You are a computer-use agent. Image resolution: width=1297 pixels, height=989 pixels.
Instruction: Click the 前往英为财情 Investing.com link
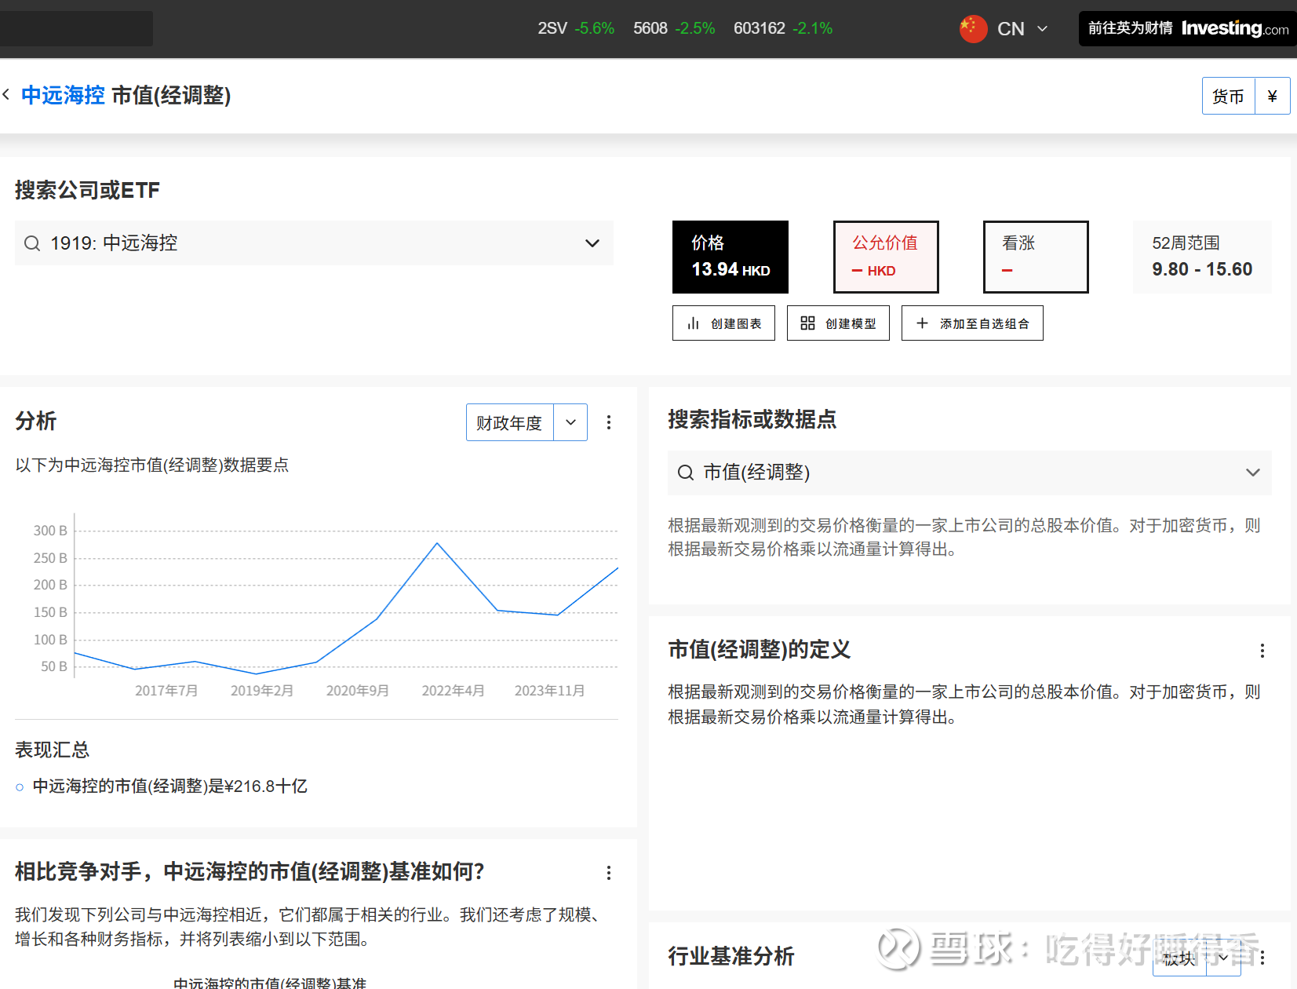pos(1187,29)
